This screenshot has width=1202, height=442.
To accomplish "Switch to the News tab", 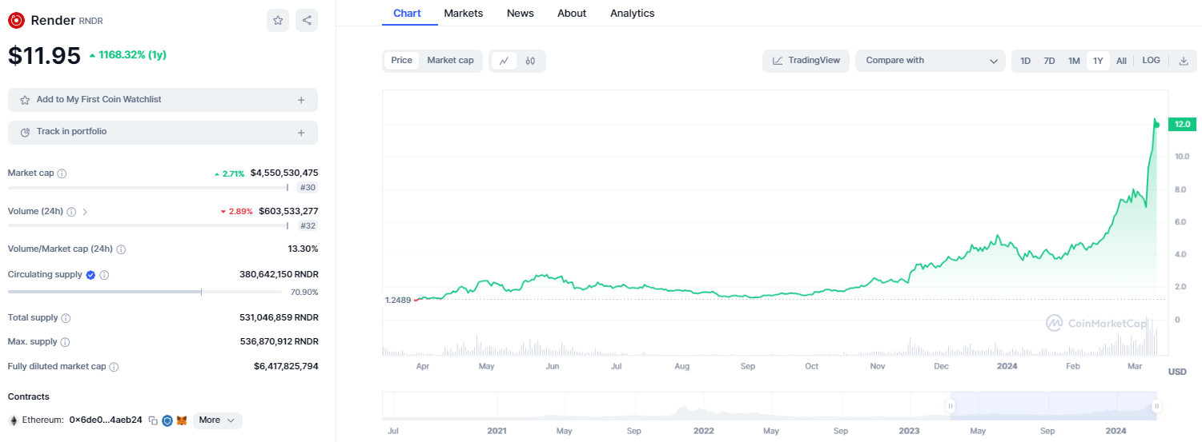I will pos(521,14).
